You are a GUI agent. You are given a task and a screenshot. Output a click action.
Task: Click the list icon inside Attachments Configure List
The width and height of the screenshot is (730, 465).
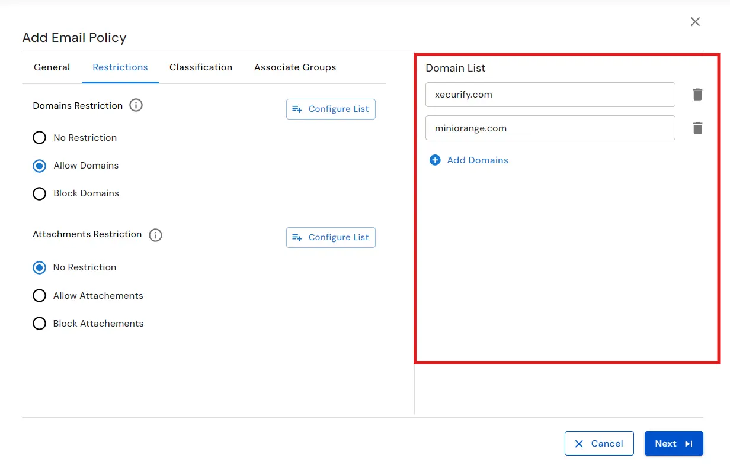click(x=297, y=237)
